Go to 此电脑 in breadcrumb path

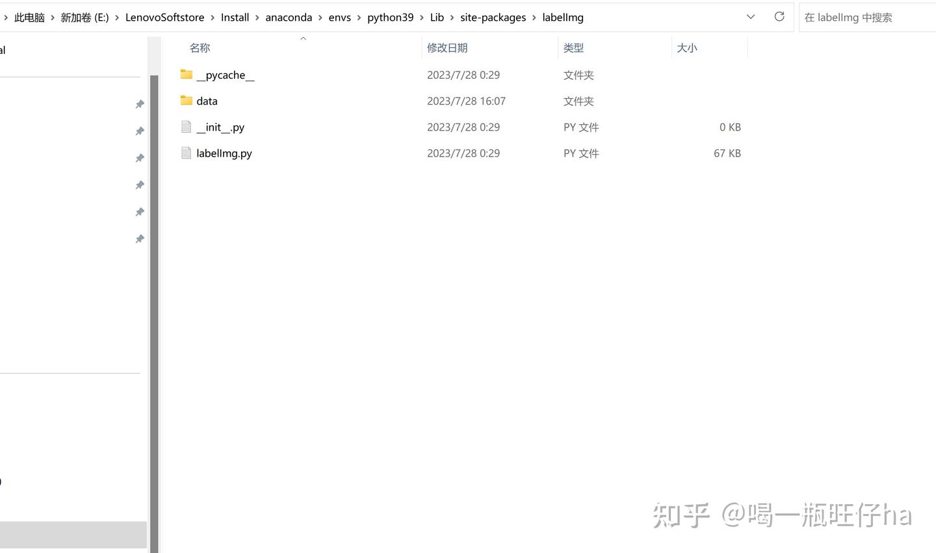[29, 18]
